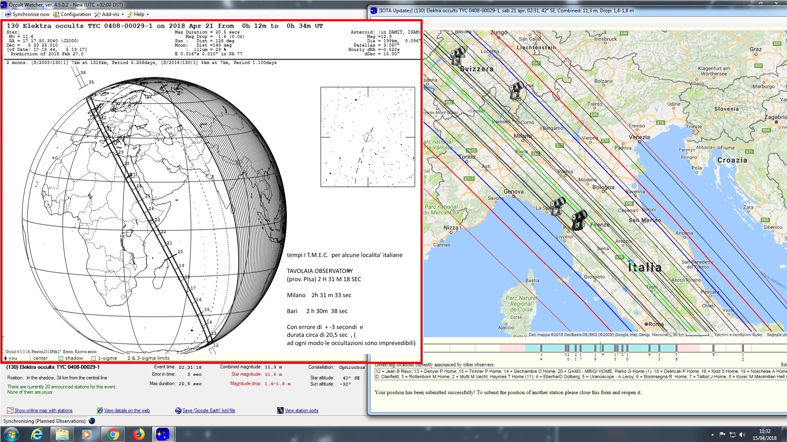Click the Star magnitude value 11,6 m
Image resolution: width=787 pixels, height=442 pixels.
(x=273, y=374)
